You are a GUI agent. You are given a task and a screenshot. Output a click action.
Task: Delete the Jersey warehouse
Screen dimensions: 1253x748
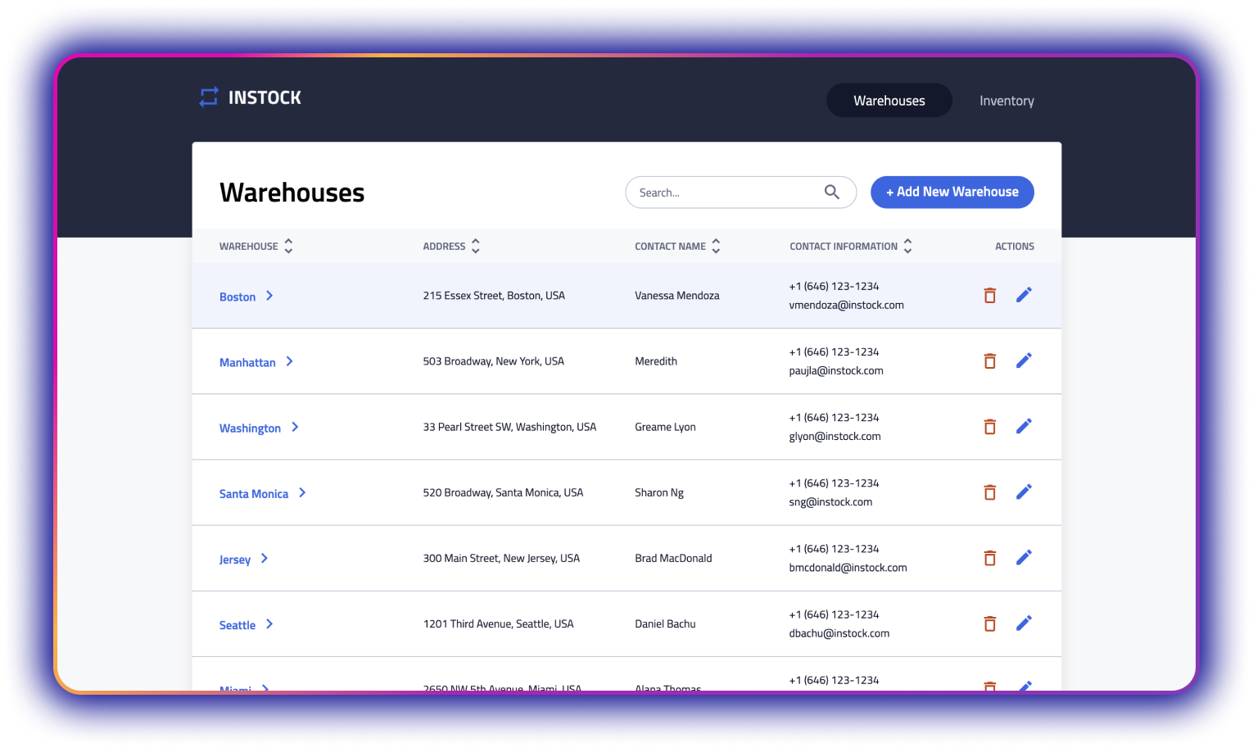989,558
